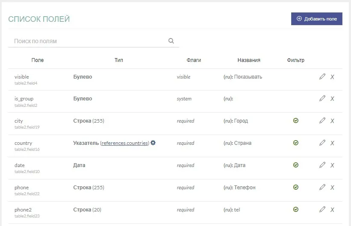
Task: Click the Тип column header
Action: pyautogui.click(x=119, y=60)
